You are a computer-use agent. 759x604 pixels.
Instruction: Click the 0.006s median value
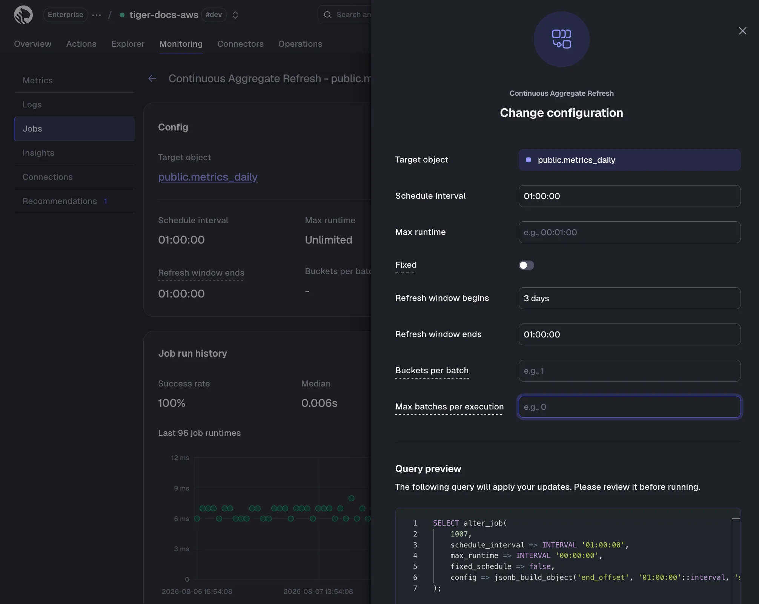pyautogui.click(x=319, y=403)
